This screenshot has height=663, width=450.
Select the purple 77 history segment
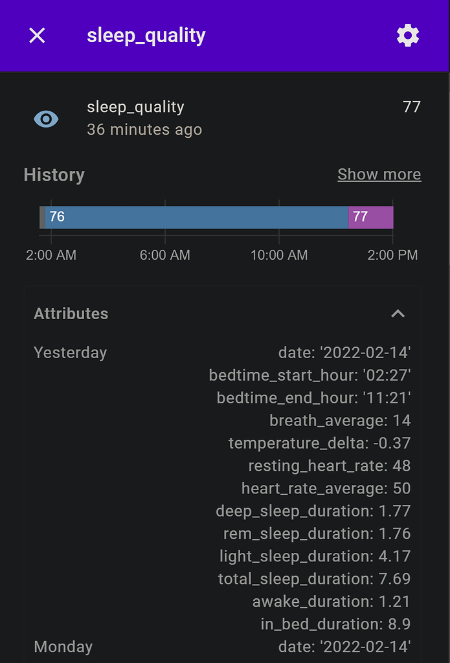coord(370,217)
